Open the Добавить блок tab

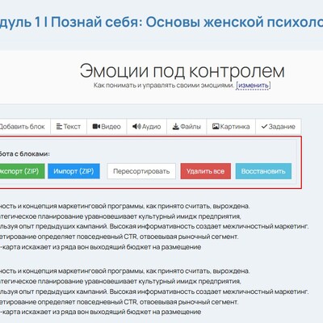(x=25, y=126)
